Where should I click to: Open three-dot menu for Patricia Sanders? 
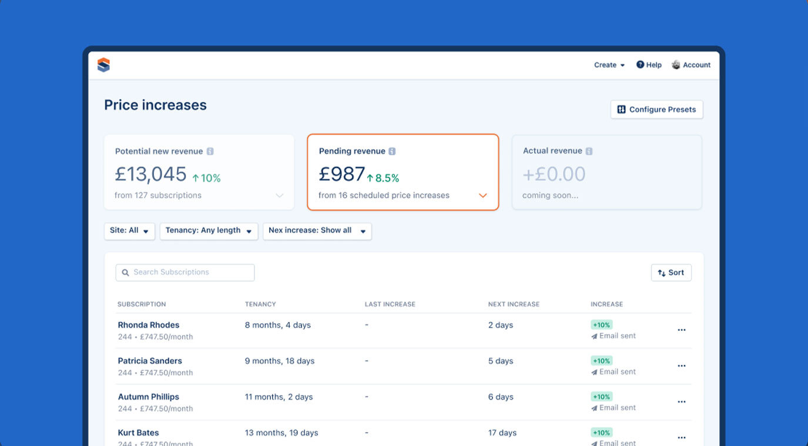click(x=681, y=366)
